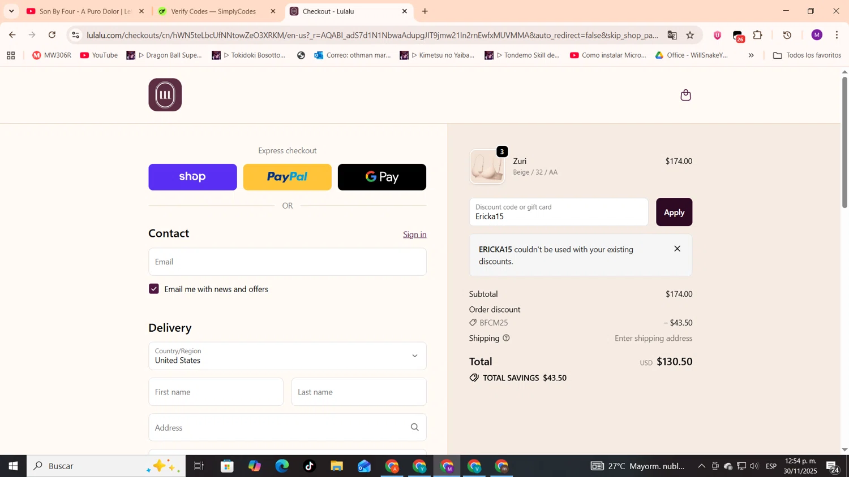Open a new browser tab

pyautogui.click(x=425, y=11)
